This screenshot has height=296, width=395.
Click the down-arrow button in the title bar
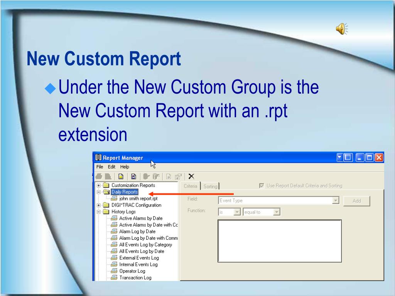(339, 158)
